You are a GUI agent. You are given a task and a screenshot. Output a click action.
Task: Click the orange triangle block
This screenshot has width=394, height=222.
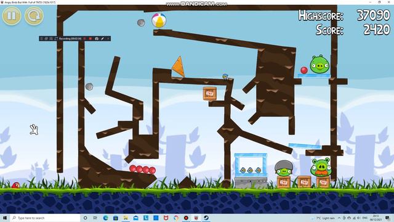pos(179,67)
